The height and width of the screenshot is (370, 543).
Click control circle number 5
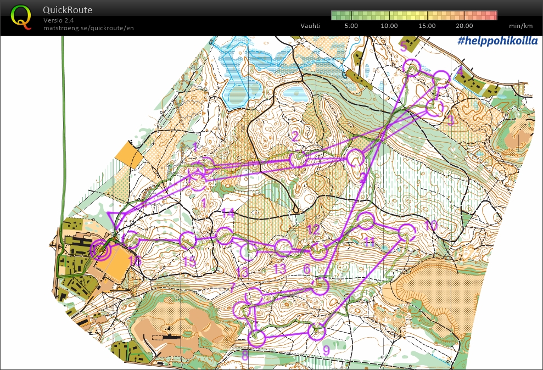point(412,68)
